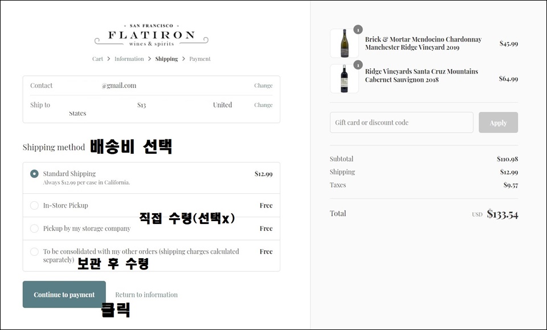
Task: Click the Shipping method heading
Action: pos(54,147)
